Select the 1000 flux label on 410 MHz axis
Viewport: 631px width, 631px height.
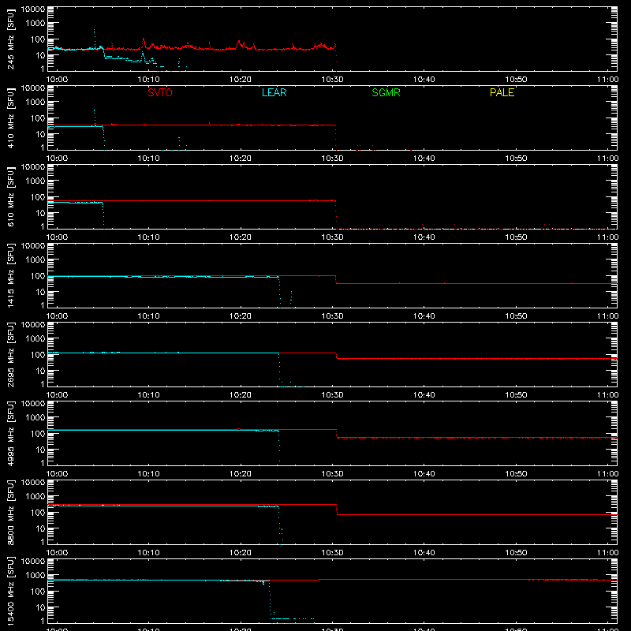coord(35,103)
